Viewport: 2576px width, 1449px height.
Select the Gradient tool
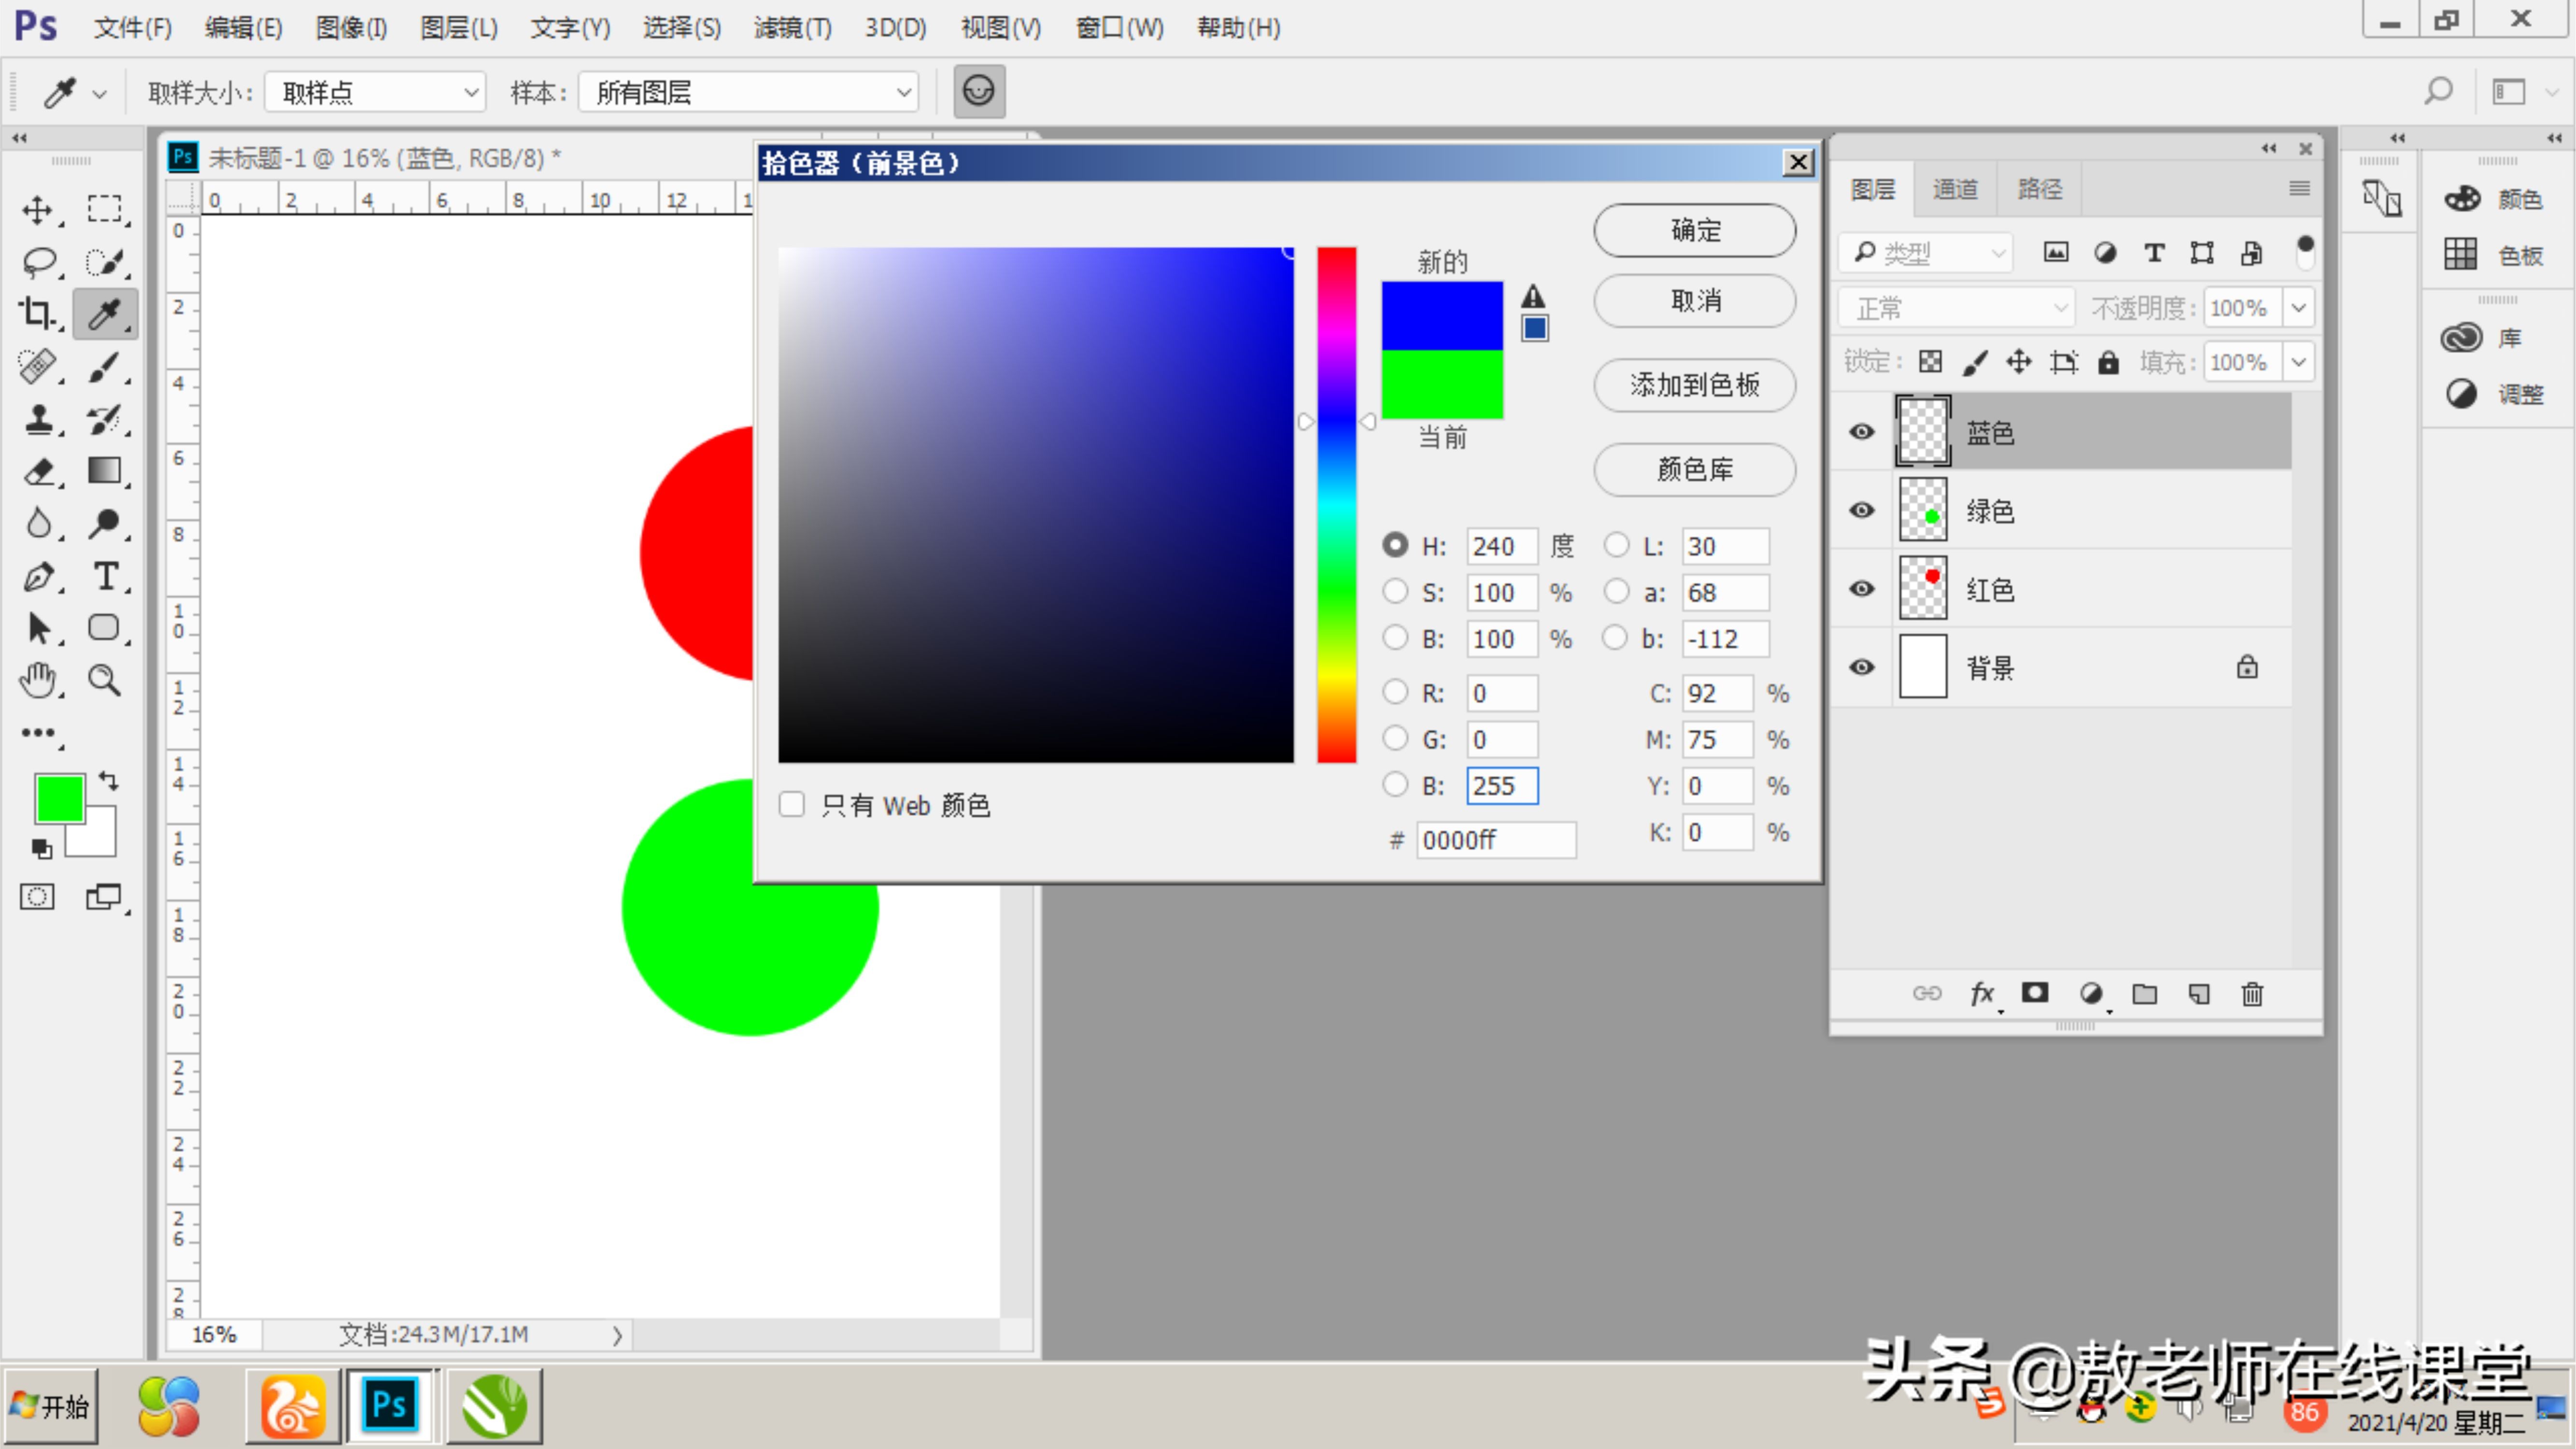pyautogui.click(x=105, y=470)
